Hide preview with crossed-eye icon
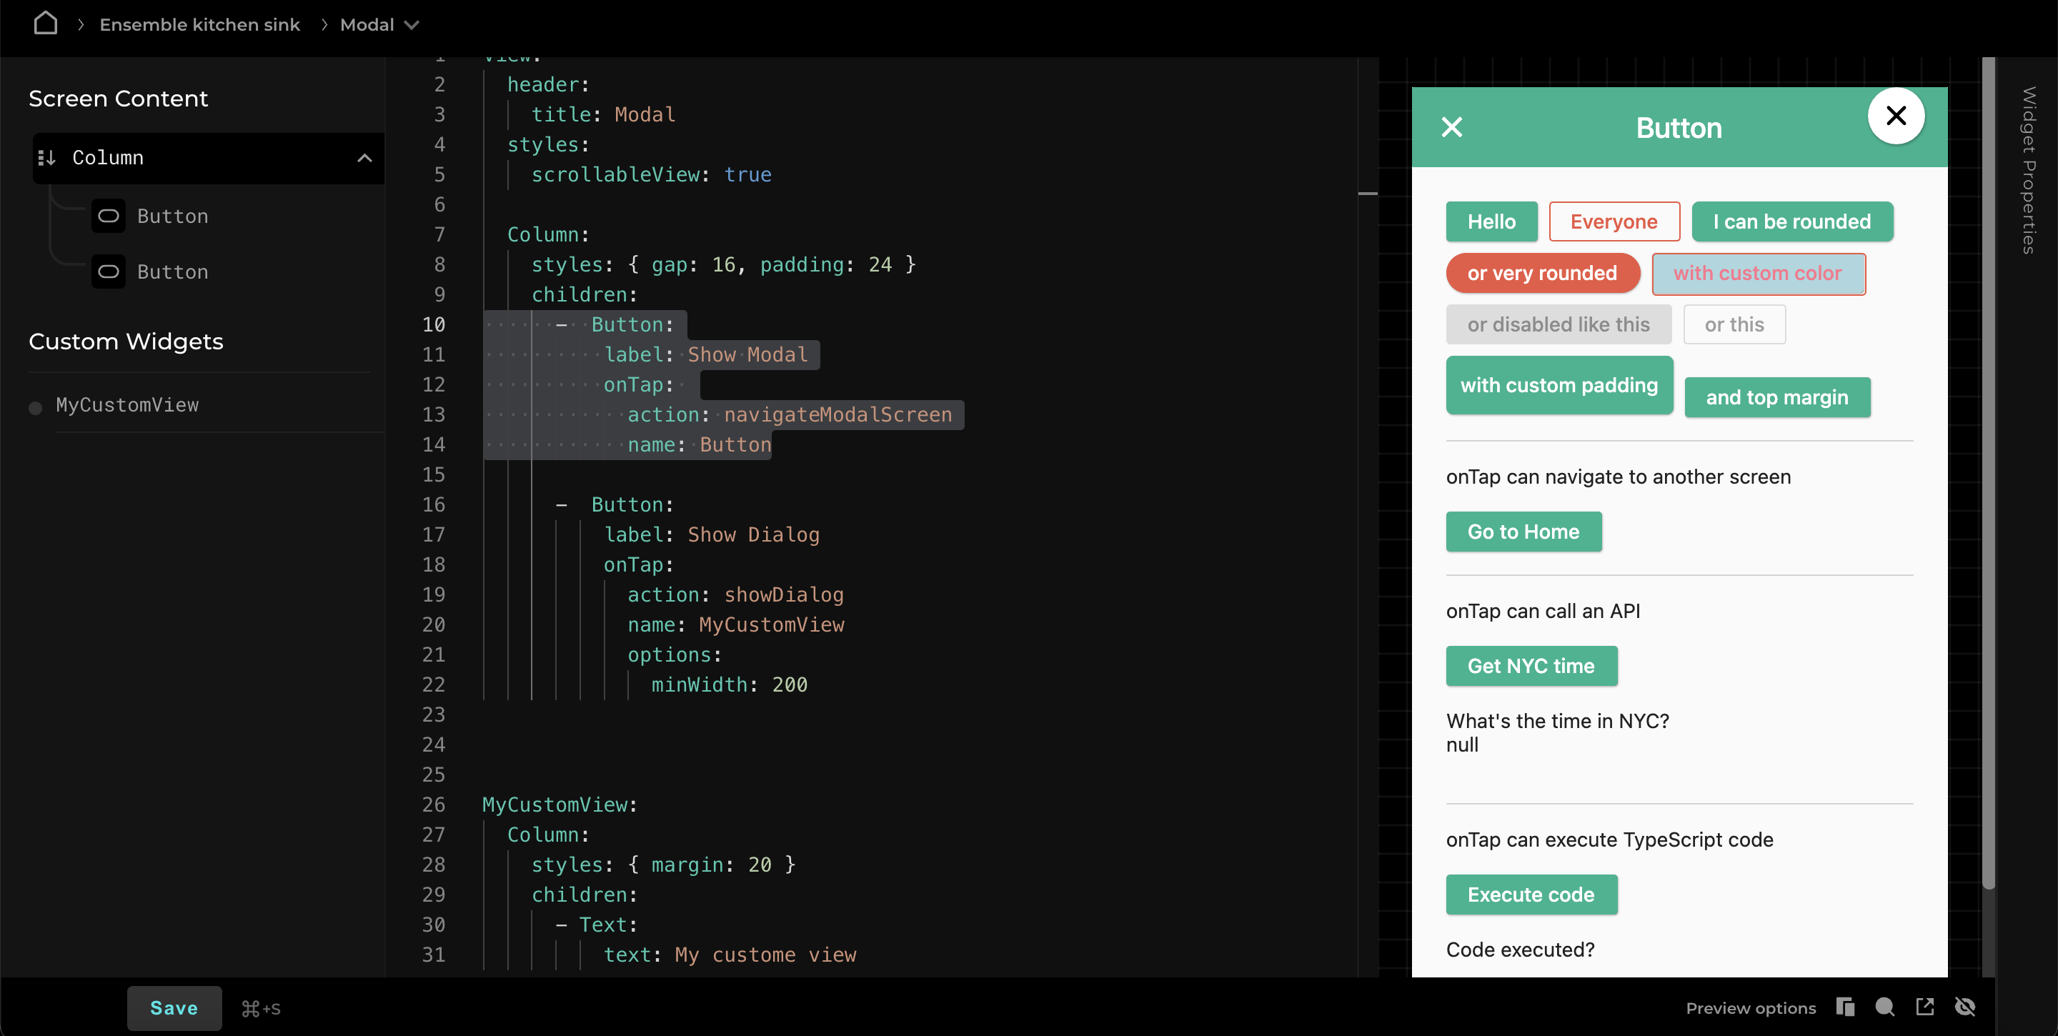This screenshot has width=2058, height=1036. coord(1965,1007)
